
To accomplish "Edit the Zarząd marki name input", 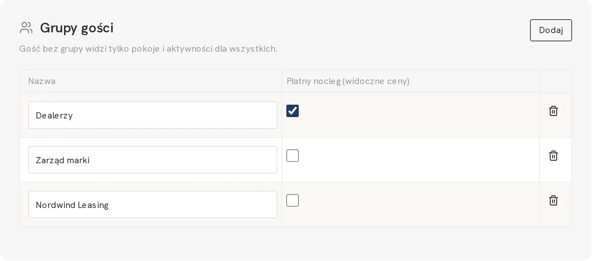I will (153, 160).
